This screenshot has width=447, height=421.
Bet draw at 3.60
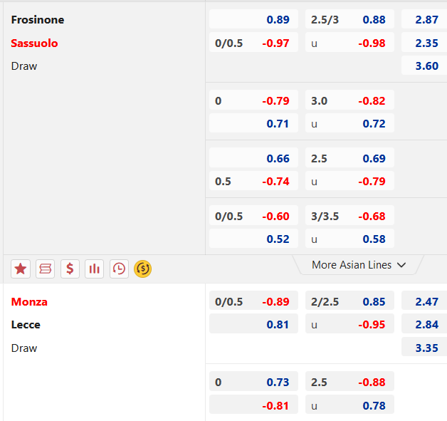[x=424, y=66]
